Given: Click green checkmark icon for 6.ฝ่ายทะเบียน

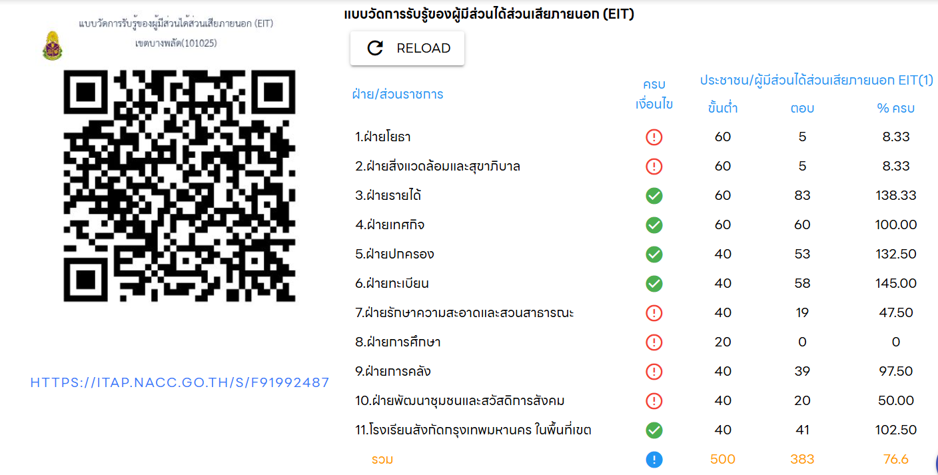Looking at the screenshot, I should pos(654,284).
